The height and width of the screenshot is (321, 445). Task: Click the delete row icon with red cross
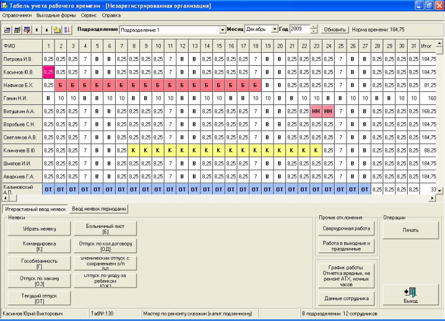[27, 29]
